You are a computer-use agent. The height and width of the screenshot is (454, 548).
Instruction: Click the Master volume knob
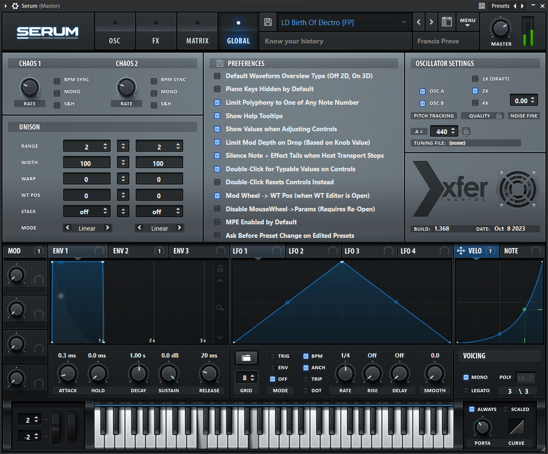click(501, 28)
